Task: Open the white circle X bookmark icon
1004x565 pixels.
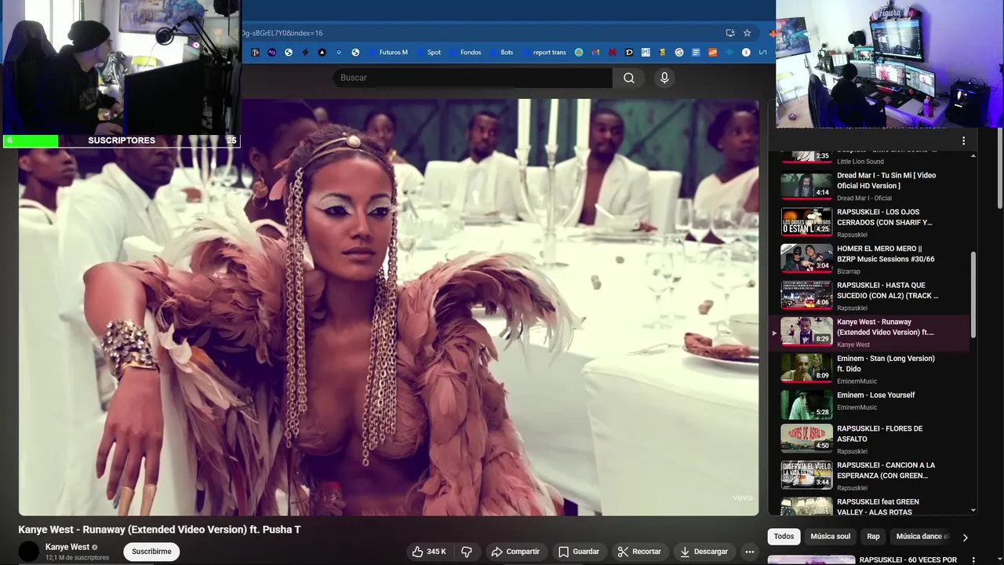Action: coord(746,53)
